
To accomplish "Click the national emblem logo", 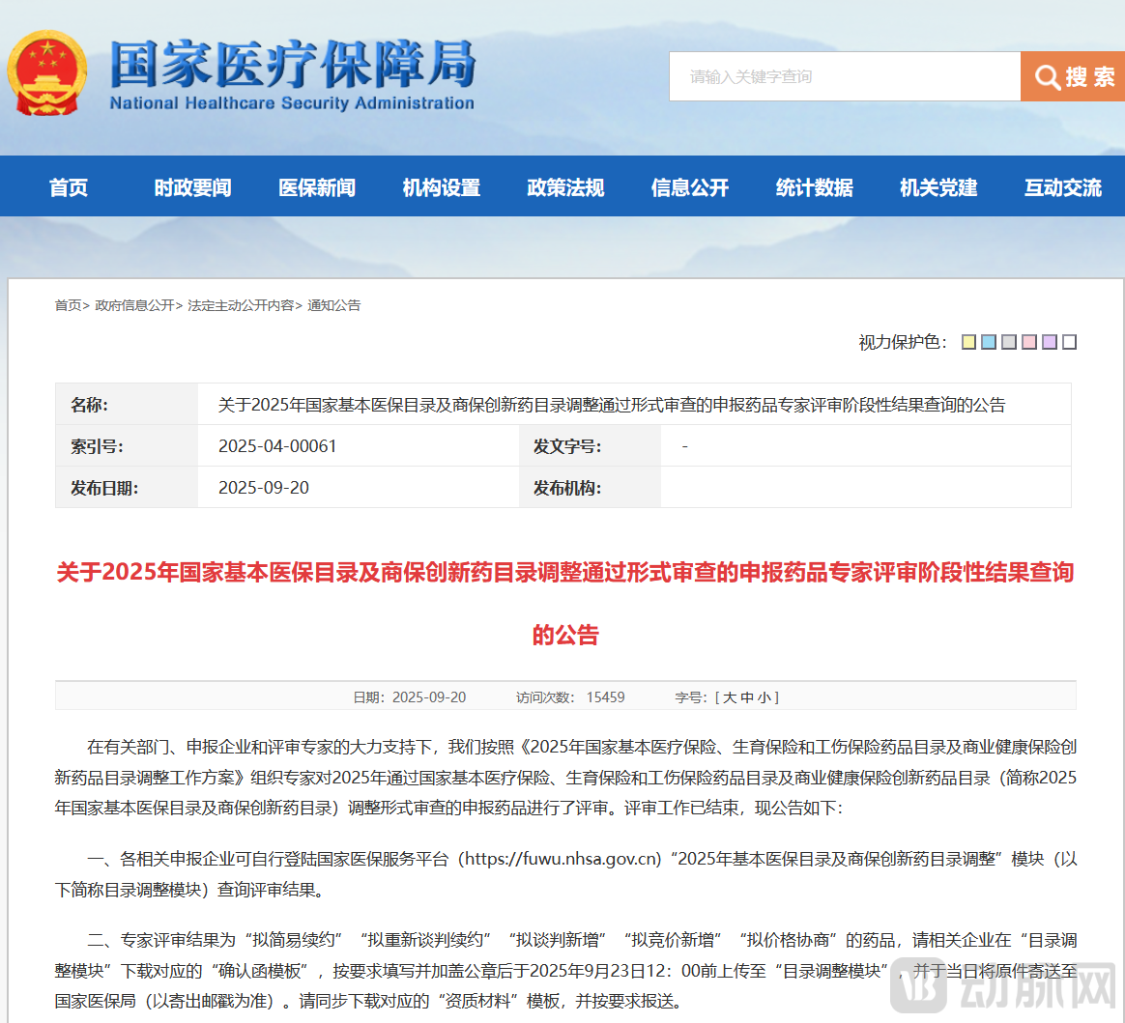I will coord(45,72).
